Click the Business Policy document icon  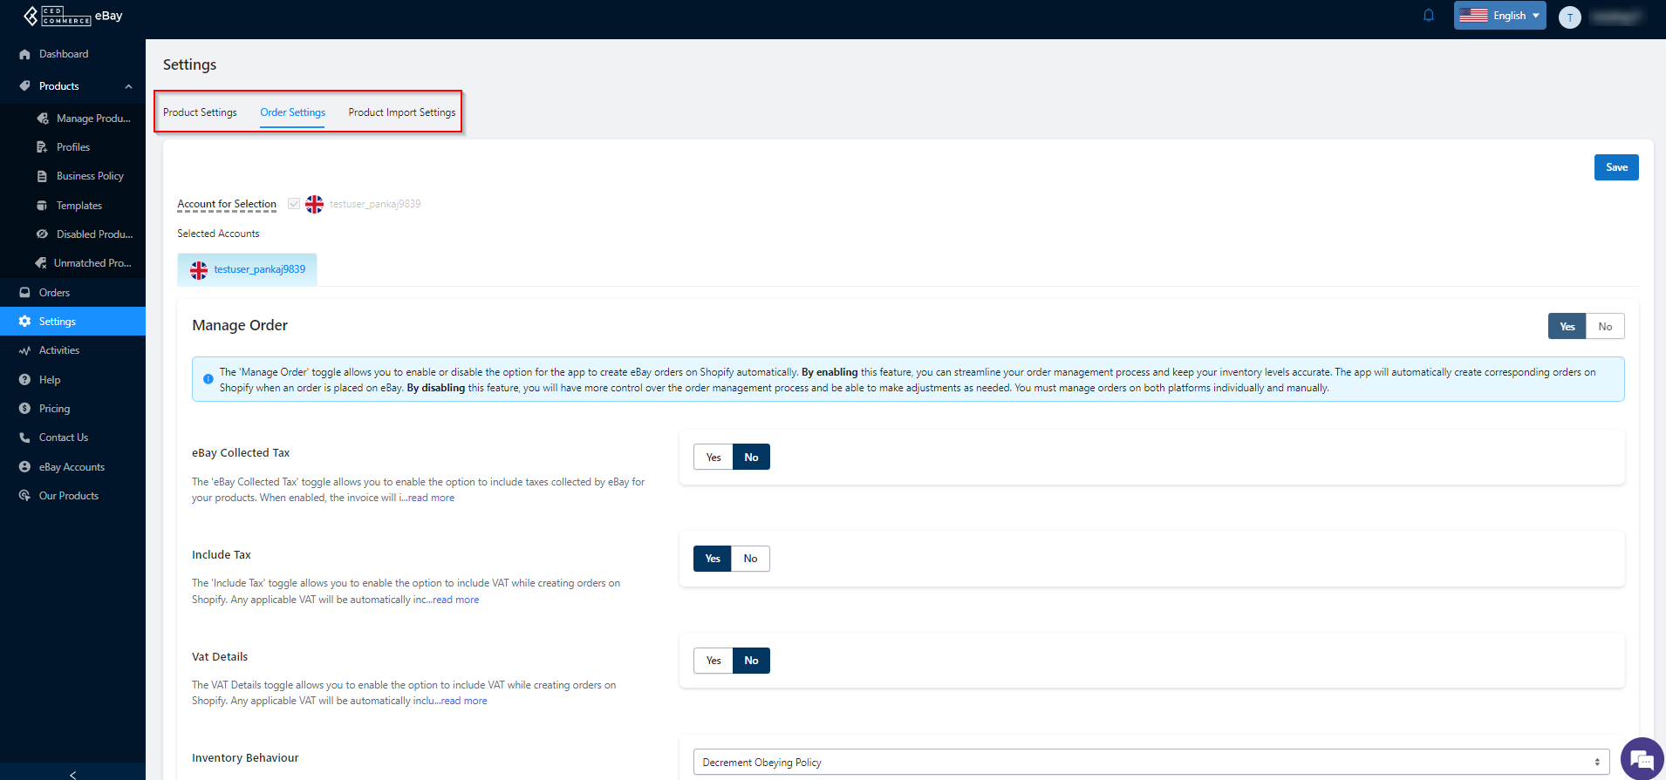click(42, 176)
